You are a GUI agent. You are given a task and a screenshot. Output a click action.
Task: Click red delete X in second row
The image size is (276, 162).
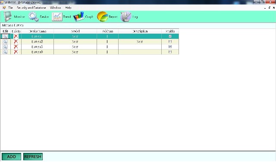tap(16, 41)
